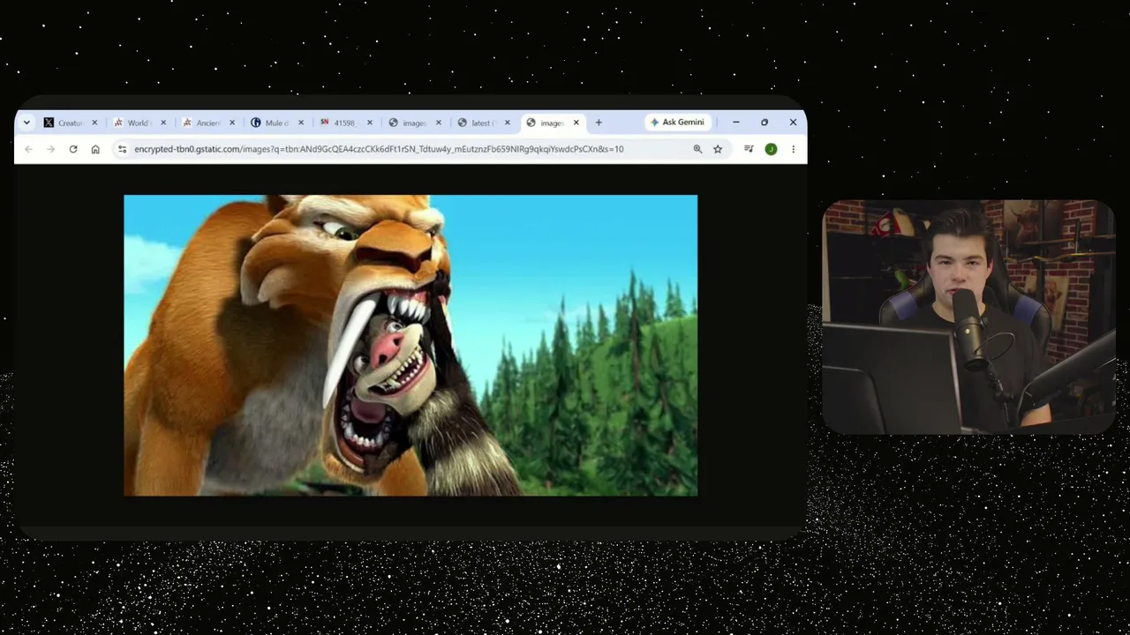Open a new browser tab

click(x=599, y=123)
